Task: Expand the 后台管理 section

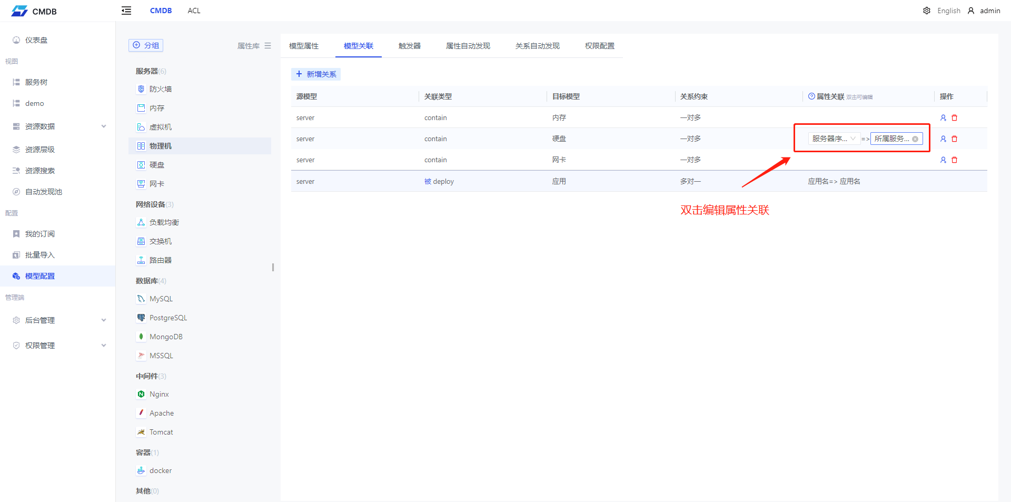Action: pos(104,320)
